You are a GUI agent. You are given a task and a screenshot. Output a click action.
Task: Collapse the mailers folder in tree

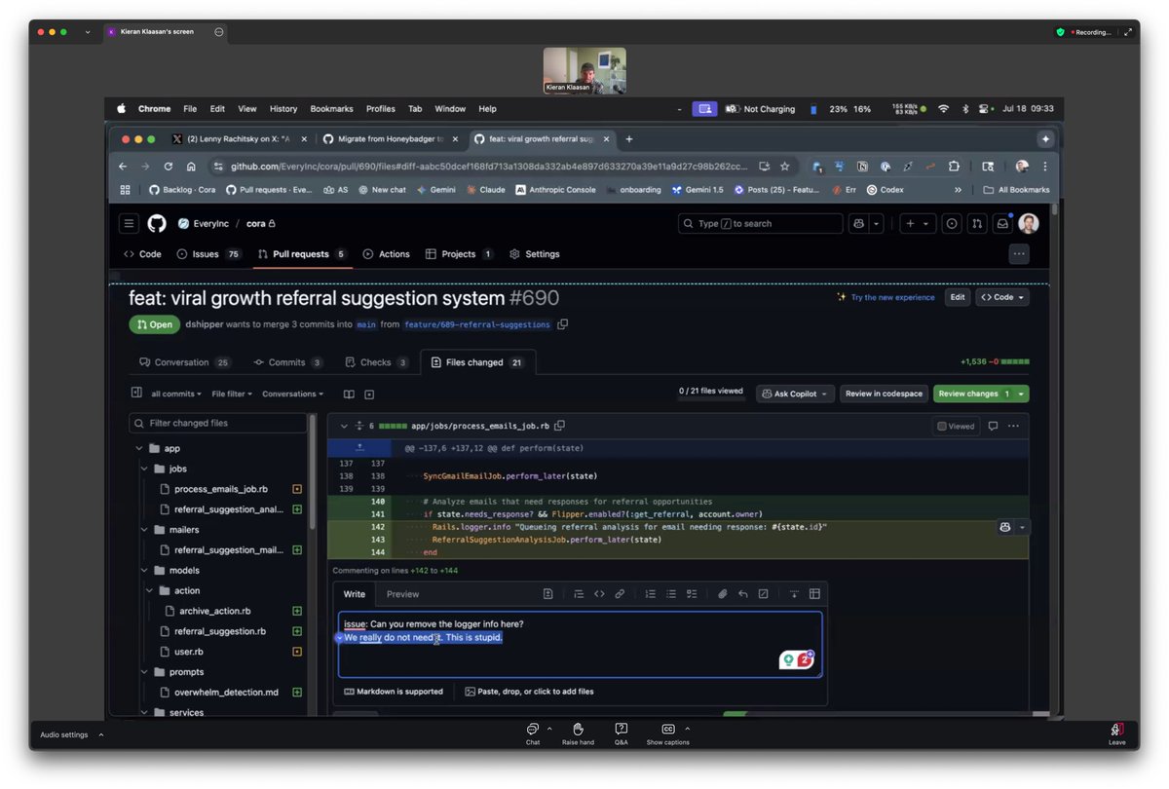click(145, 530)
